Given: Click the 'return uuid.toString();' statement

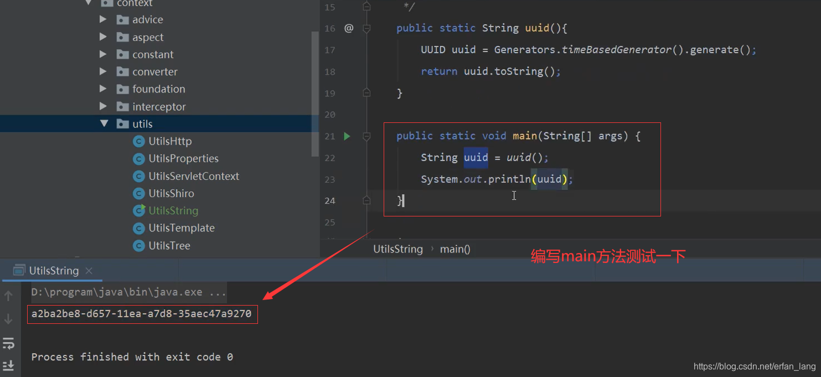Looking at the screenshot, I should pyautogui.click(x=491, y=71).
